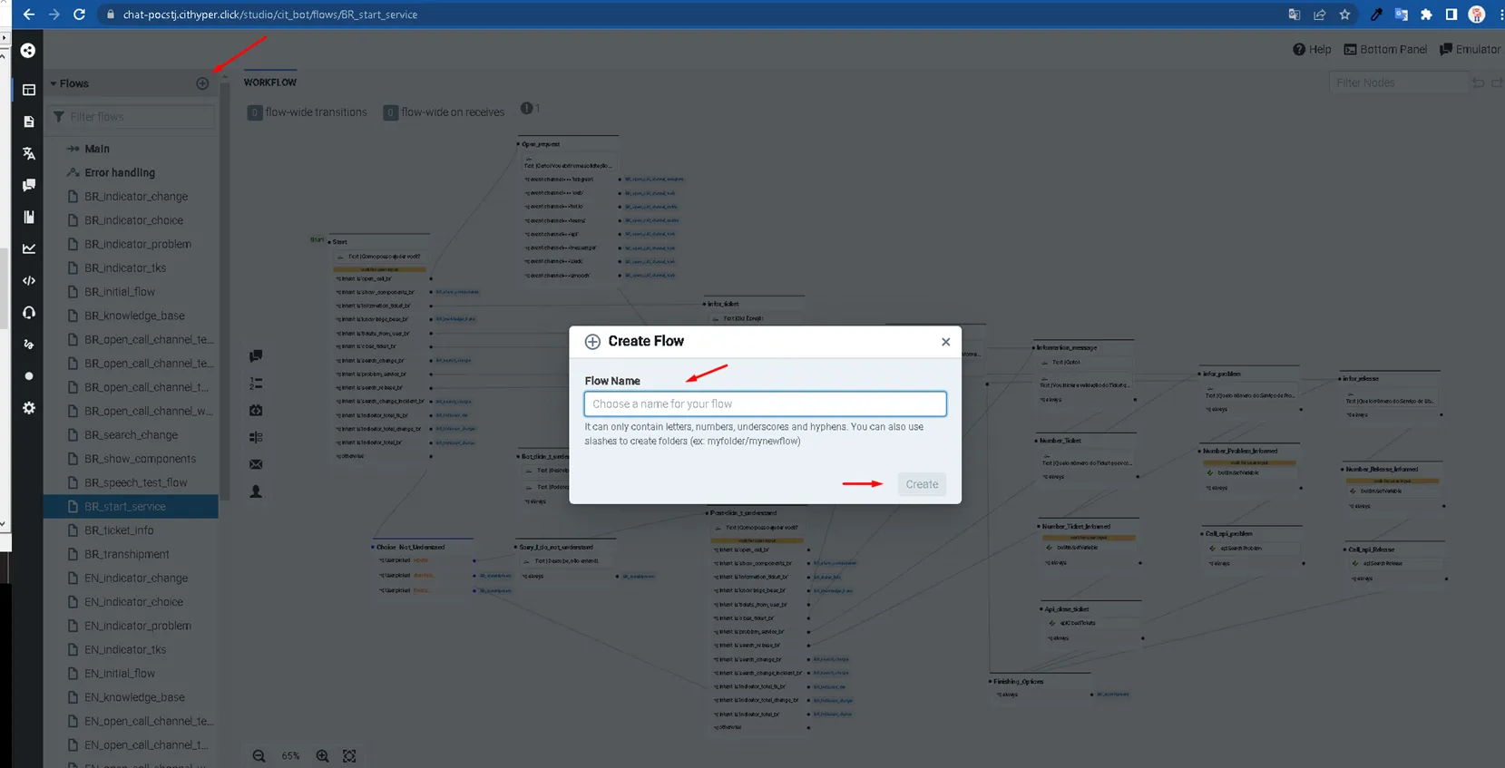Open the BR_transhipment flow
The width and height of the screenshot is (1505, 768).
127,554
